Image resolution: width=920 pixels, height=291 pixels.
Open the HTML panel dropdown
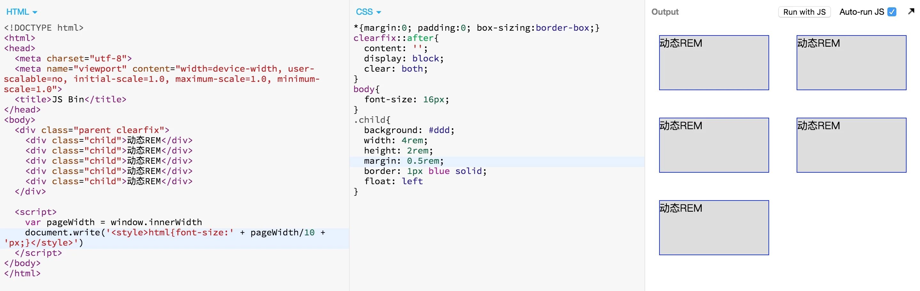(21, 12)
